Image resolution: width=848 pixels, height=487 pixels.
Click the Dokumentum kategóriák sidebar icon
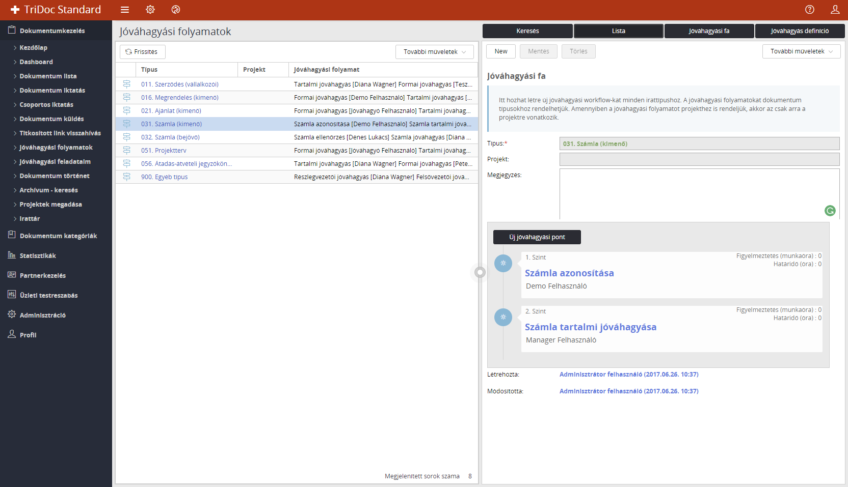[12, 235]
